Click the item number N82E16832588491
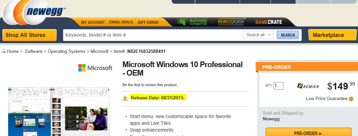The width and height of the screenshot is (358, 136). (x=146, y=52)
